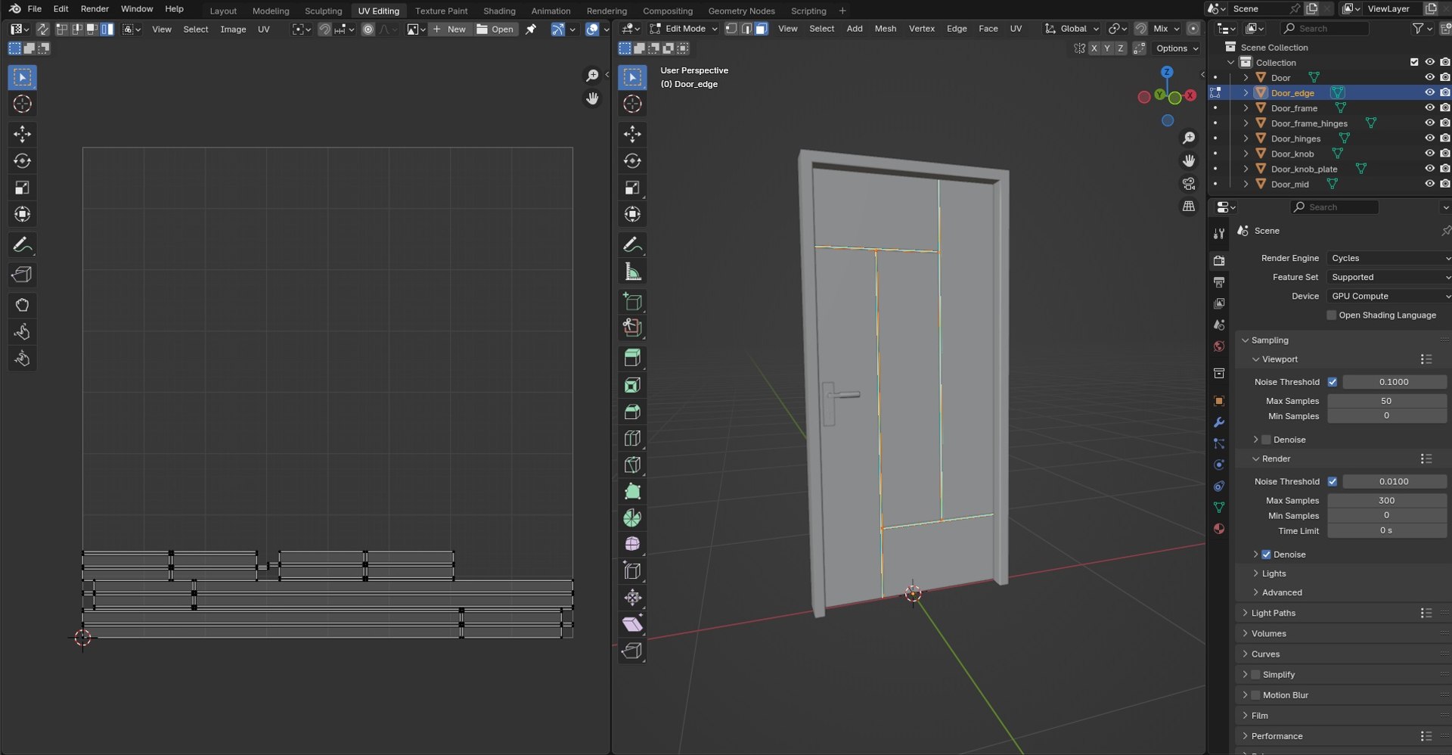Open Render Engine Cycles dropdown
1452x755 pixels.
coord(1389,259)
